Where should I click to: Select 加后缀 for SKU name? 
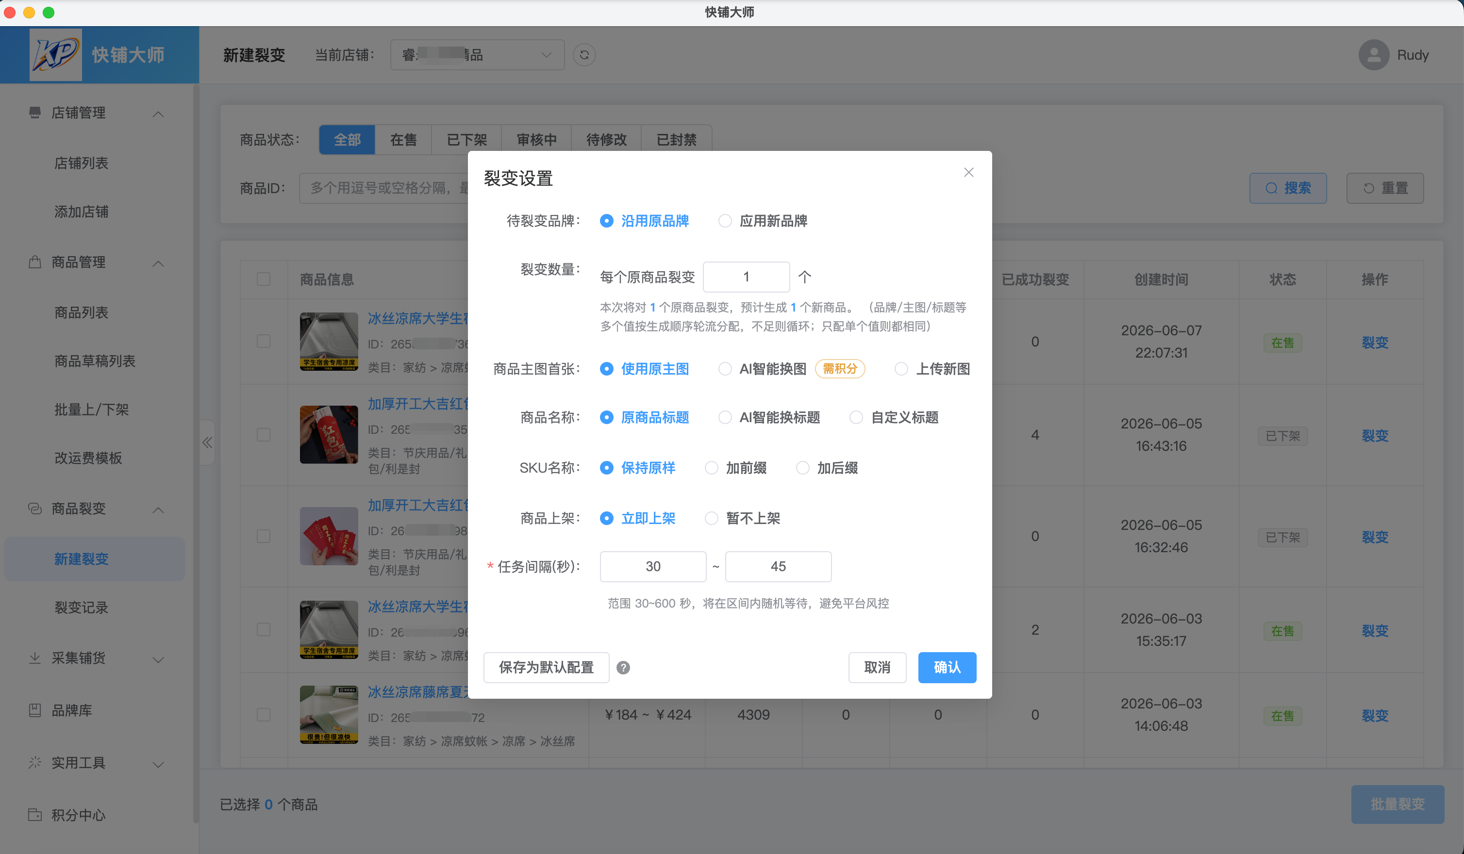tap(827, 468)
